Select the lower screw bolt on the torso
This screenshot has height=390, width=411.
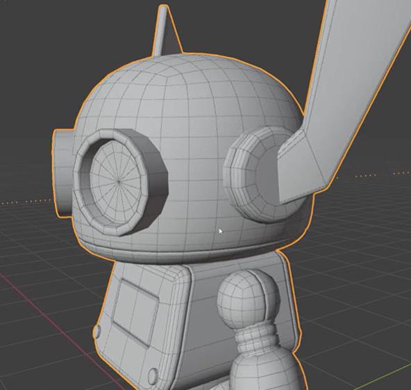tap(153, 376)
